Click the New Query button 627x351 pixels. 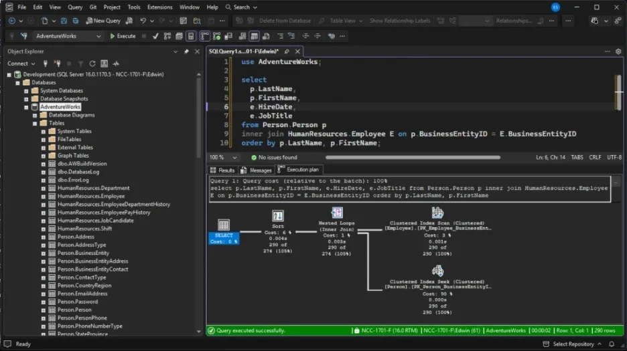103,21
